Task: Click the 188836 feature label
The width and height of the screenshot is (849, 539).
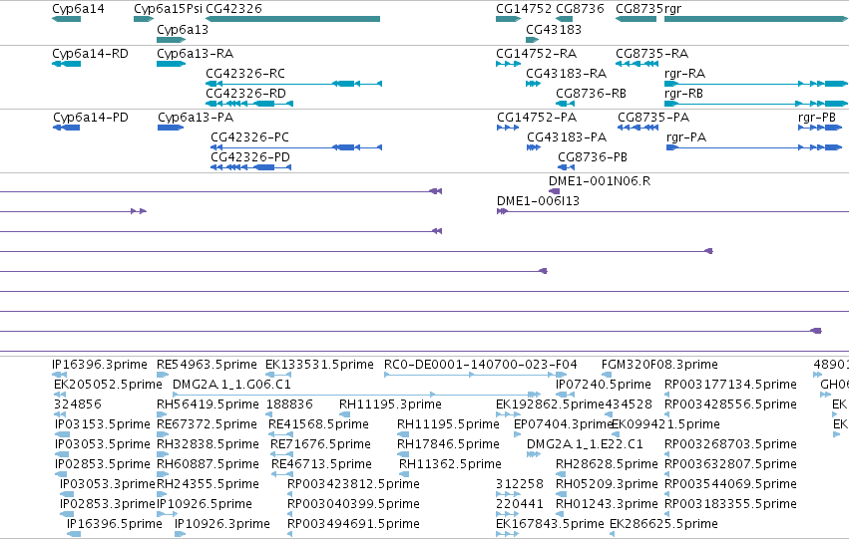Action: (289, 404)
